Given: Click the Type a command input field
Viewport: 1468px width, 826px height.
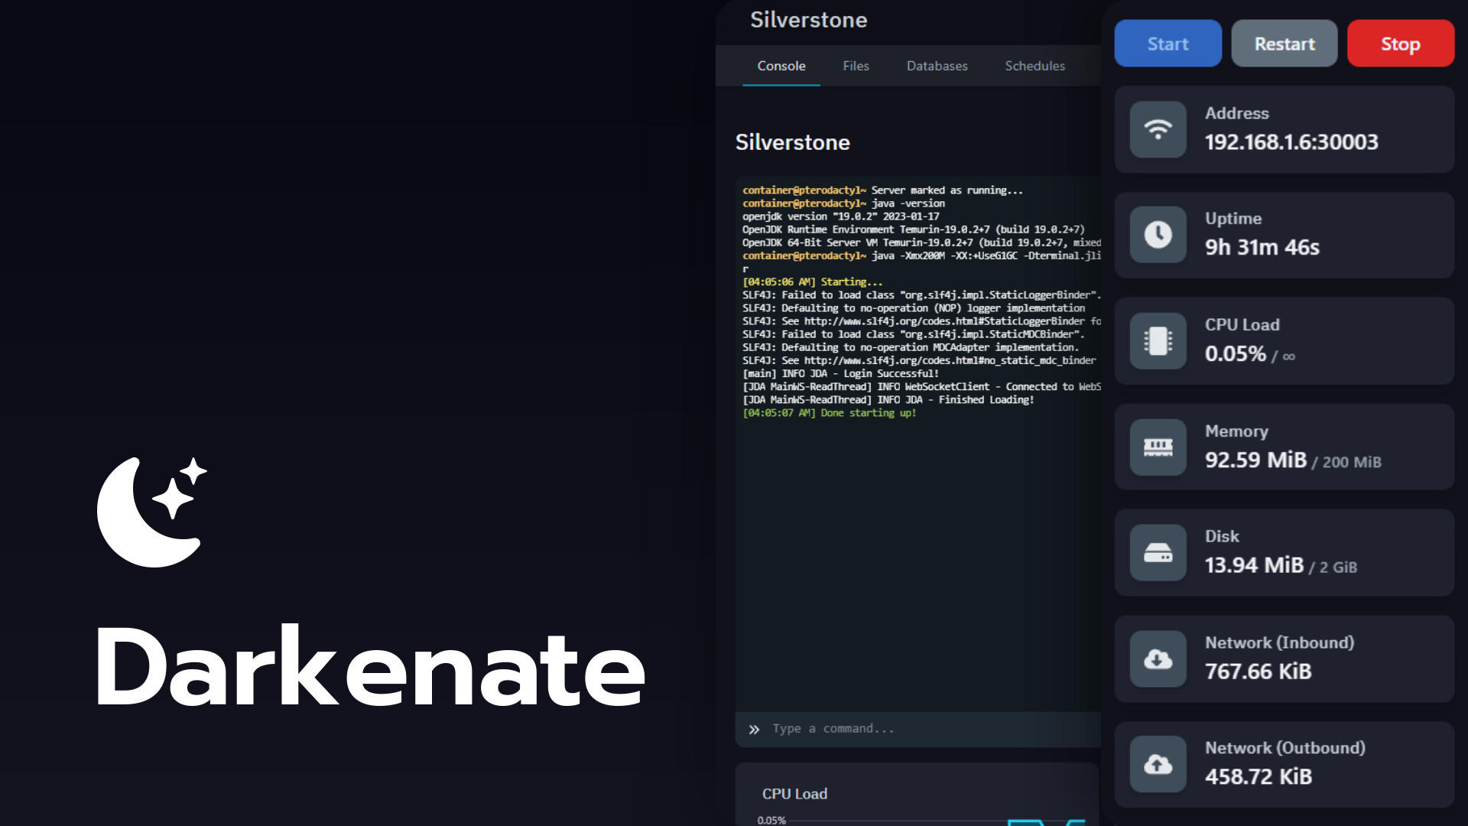Looking at the screenshot, I should pyautogui.click(x=925, y=729).
